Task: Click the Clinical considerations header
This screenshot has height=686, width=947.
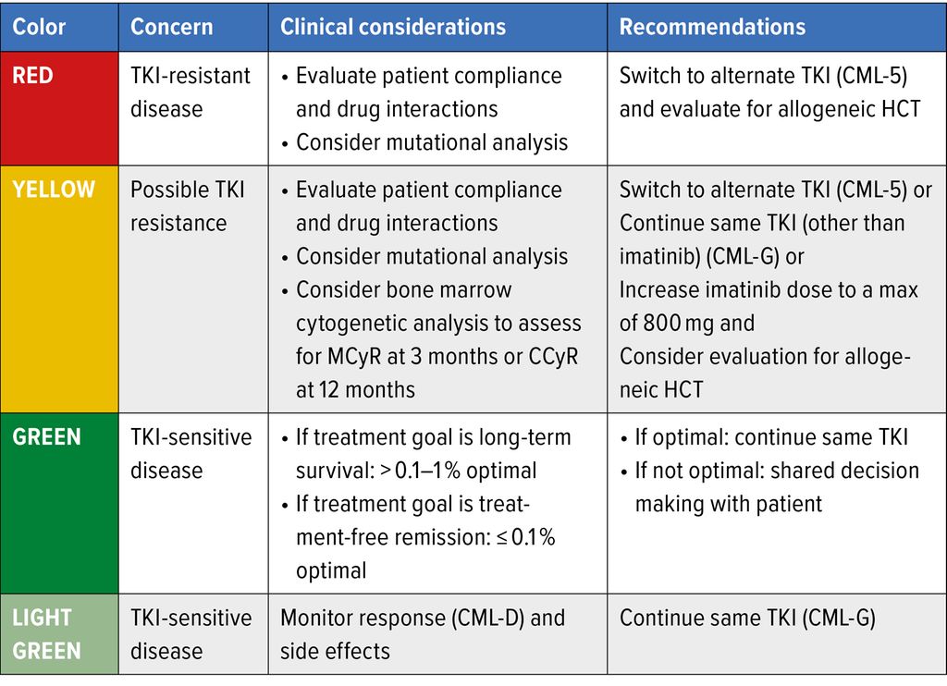Action: click(393, 27)
